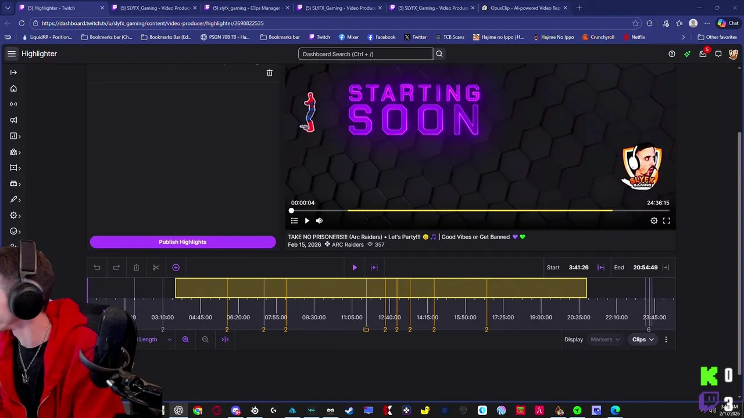
Task: Toggle video player fullscreen
Action: (667, 221)
